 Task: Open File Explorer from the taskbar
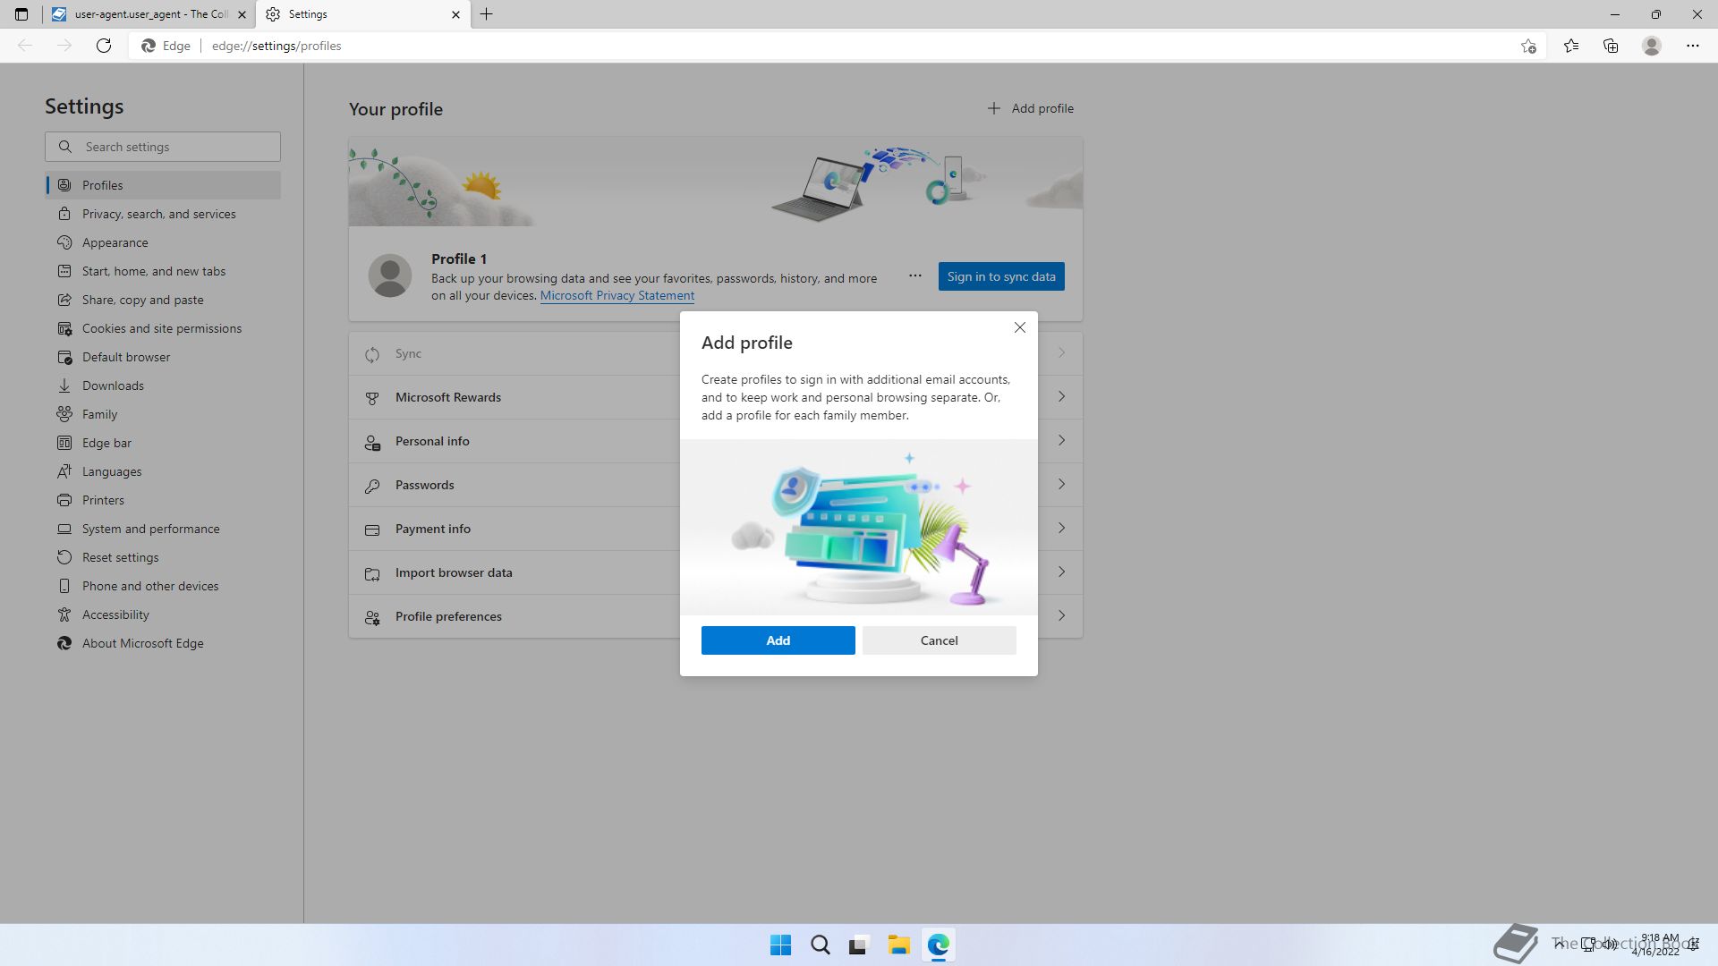(x=898, y=945)
